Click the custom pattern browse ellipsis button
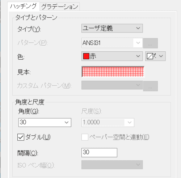This screenshot has height=178, width=181. click(x=151, y=86)
